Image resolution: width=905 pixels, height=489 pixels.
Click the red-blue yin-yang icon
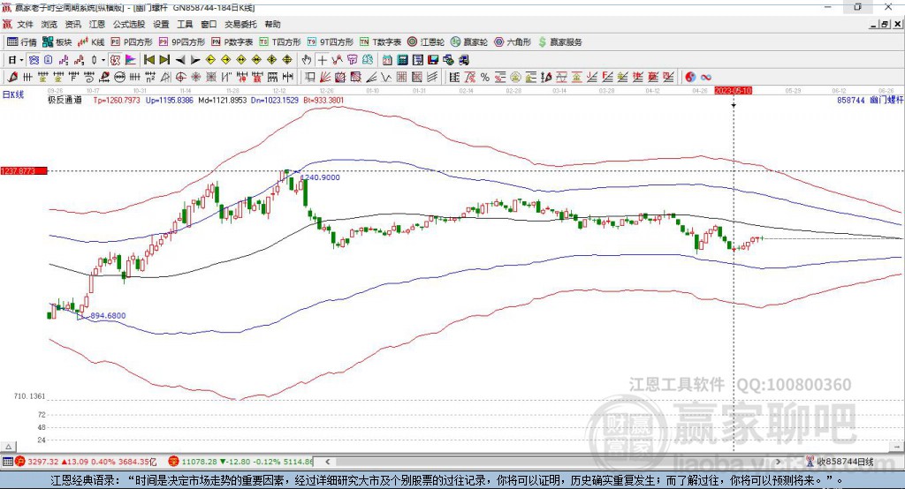point(690,77)
